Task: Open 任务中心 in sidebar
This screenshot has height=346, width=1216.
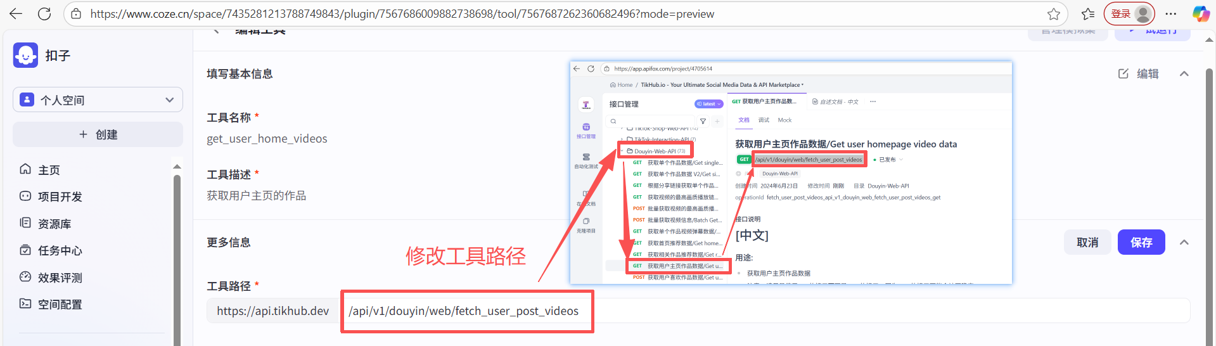Action: (x=60, y=251)
